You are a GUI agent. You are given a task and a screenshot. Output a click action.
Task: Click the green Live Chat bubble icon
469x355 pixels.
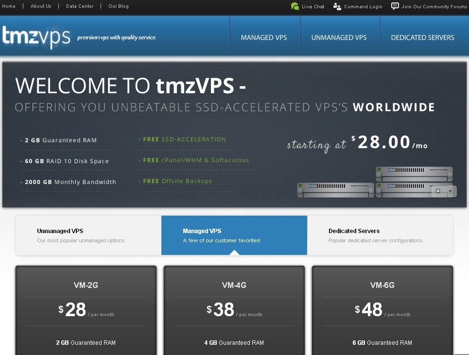pyautogui.click(x=295, y=6)
